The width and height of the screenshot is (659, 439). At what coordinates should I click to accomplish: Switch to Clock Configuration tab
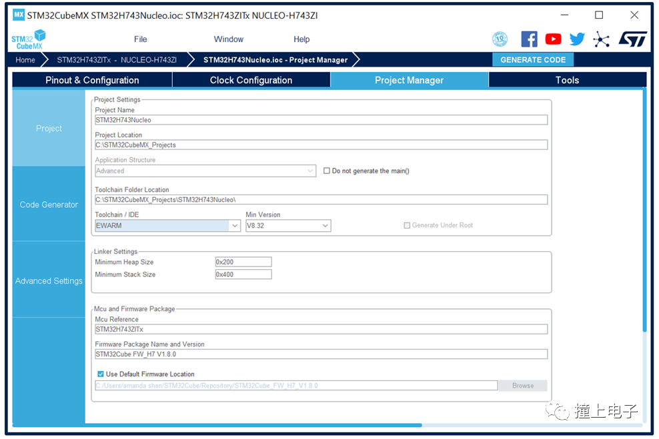251,80
